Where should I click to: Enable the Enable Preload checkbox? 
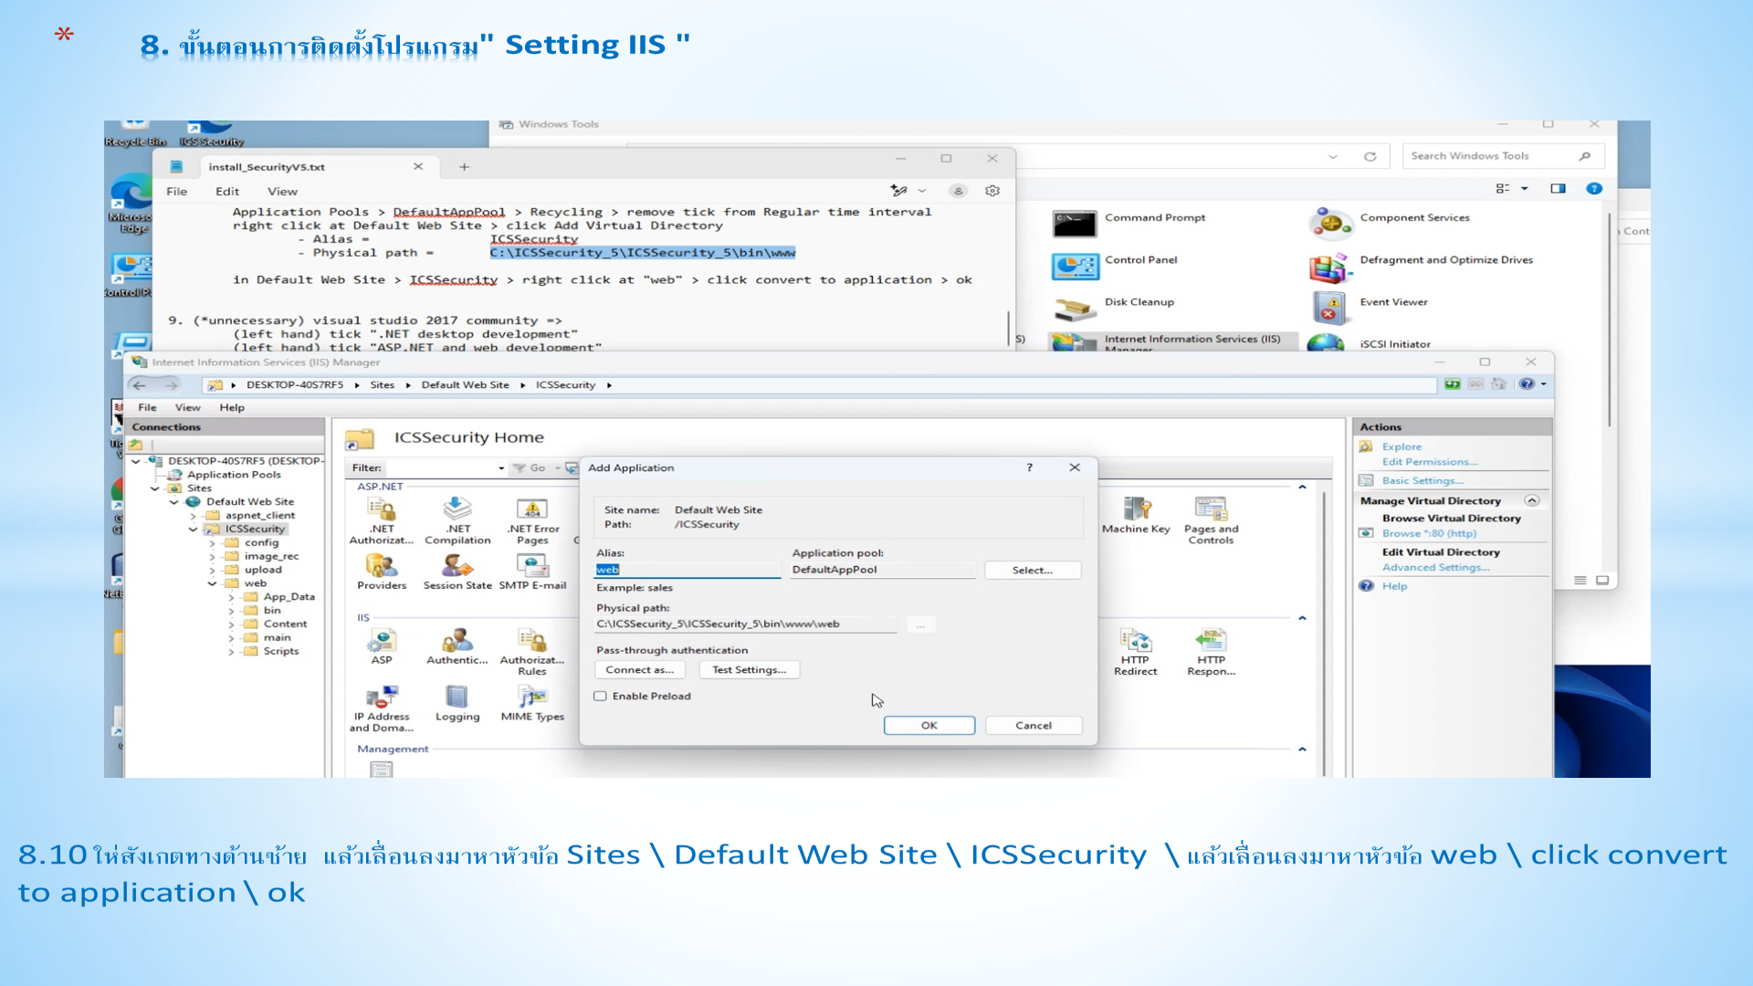pos(601,696)
